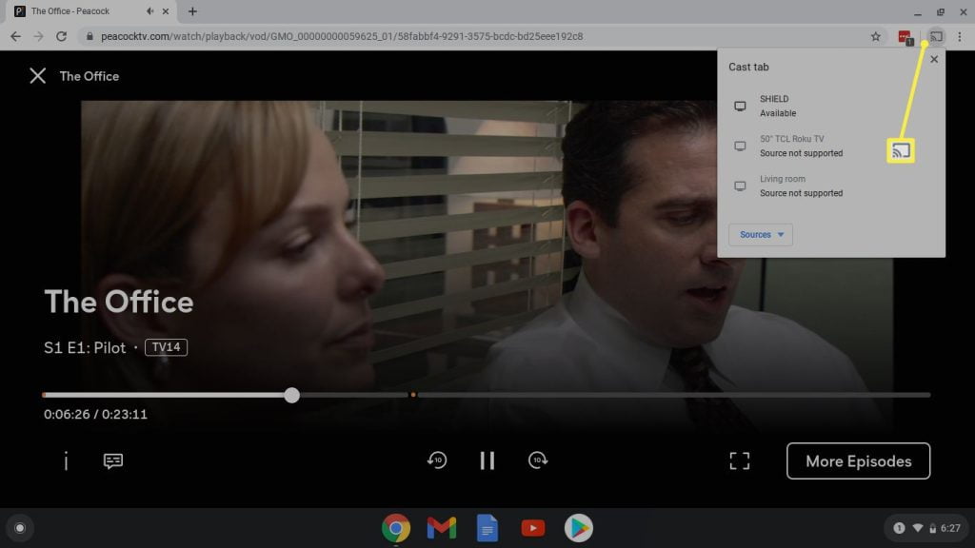Open More Episodes
The width and height of the screenshot is (975, 548).
point(858,461)
